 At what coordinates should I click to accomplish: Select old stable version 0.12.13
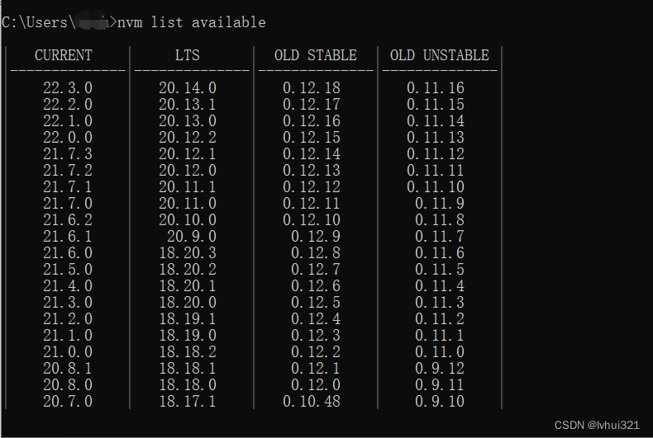312,171
